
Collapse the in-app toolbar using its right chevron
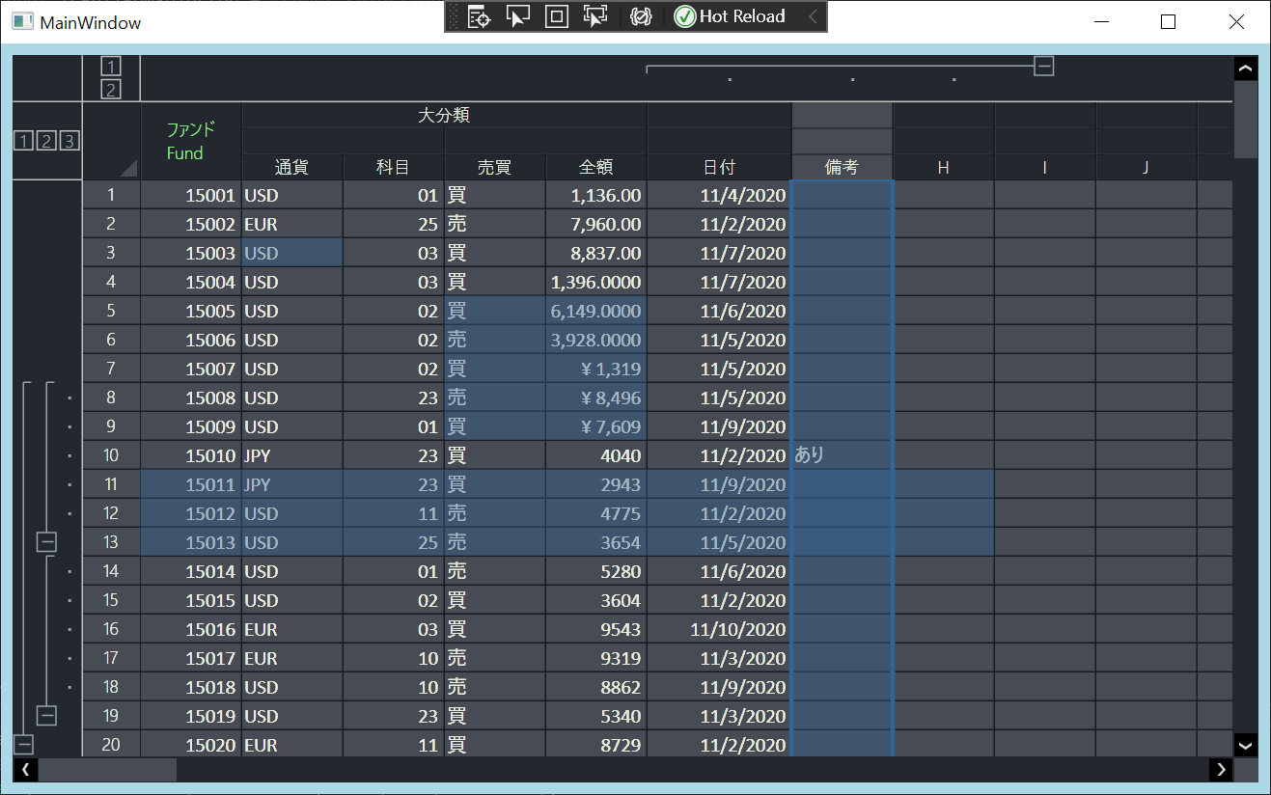click(814, 16)
